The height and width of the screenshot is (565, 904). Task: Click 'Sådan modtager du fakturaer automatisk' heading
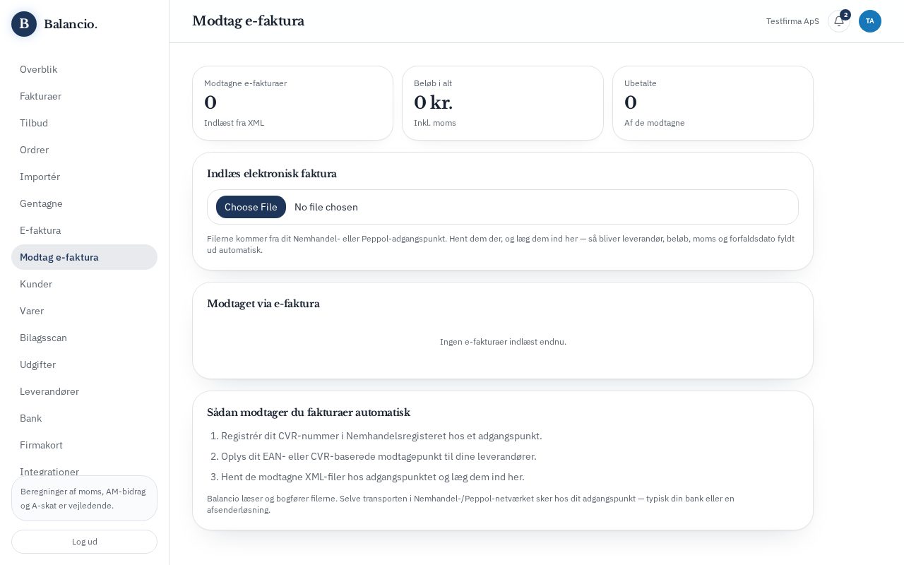pos(309,412)
